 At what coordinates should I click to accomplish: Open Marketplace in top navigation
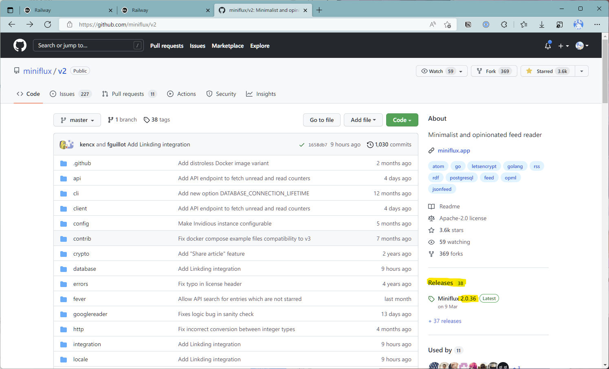pyautogui.click(x=228, y=46)
